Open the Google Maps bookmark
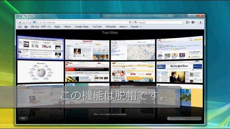Viewport: 230px width, 129px height. [x=82, y=27]
